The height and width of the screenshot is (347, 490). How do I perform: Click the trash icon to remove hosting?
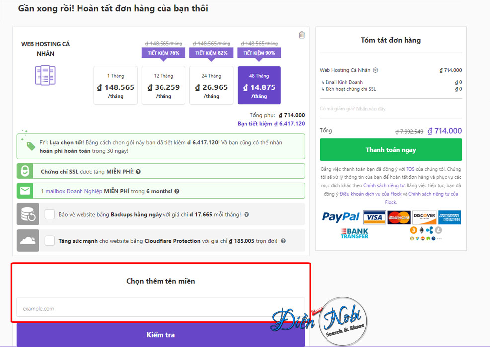click(x=302, y=35)
